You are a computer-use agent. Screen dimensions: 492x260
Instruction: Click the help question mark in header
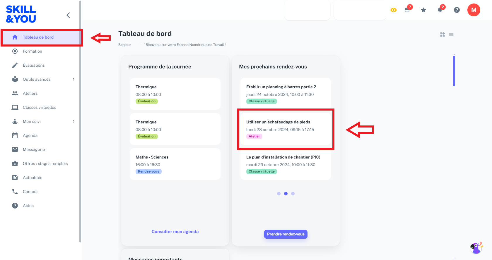coord(457,10)
